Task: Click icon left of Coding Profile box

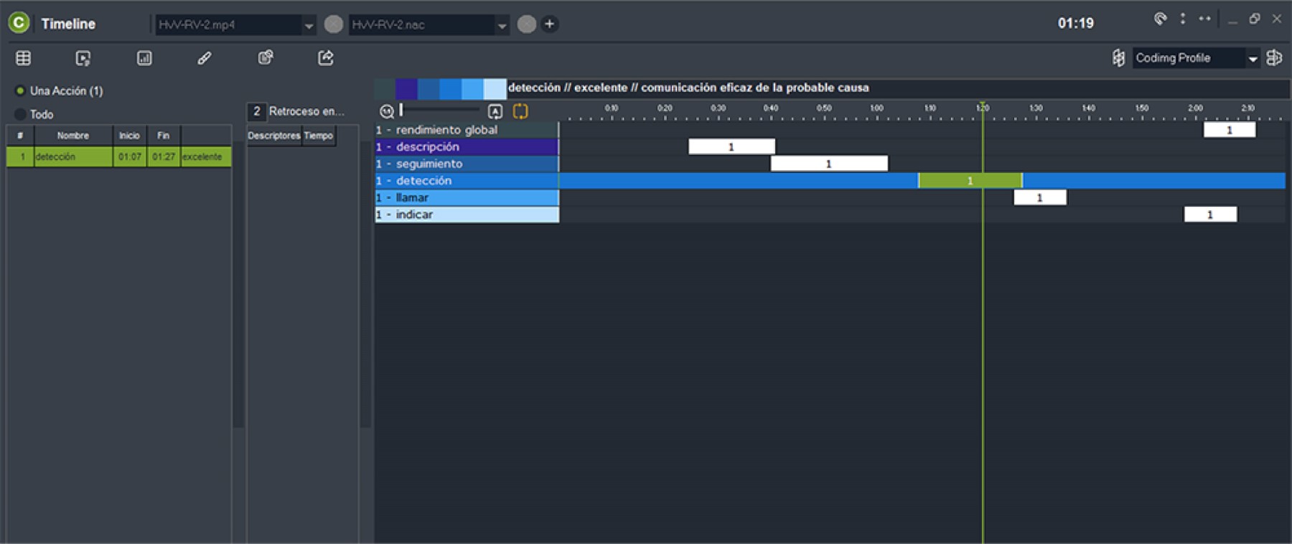Action: point(1118,58)
